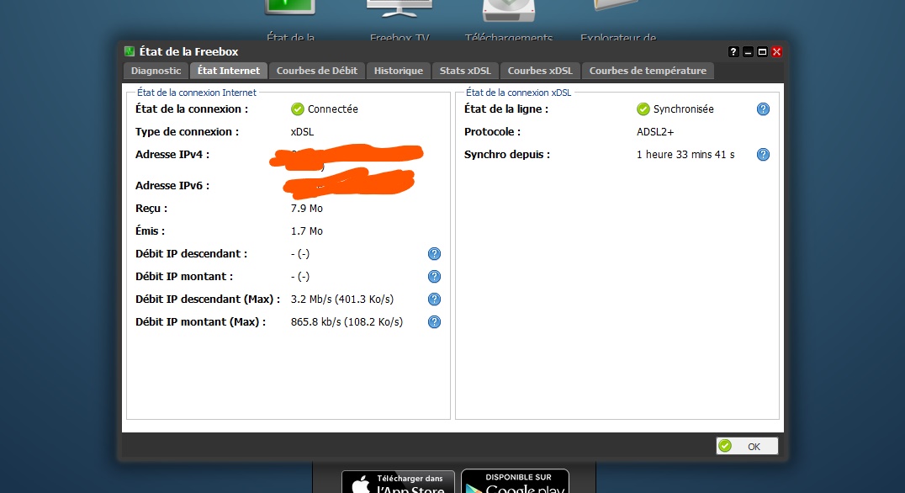Open help for Débit IP descendant (Max)
This screenshot has width=905, height=493.
434,299
